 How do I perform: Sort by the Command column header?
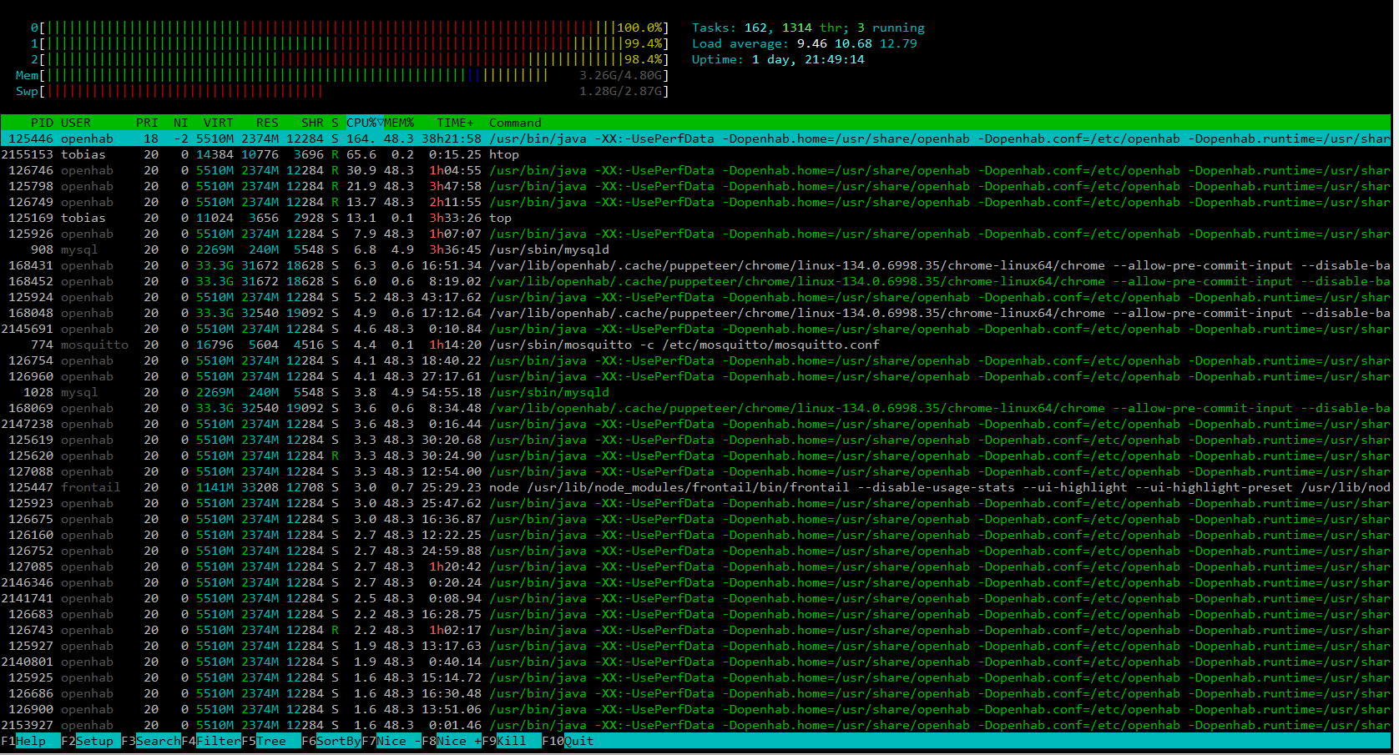pyautogui.click(x=515, y=123)
